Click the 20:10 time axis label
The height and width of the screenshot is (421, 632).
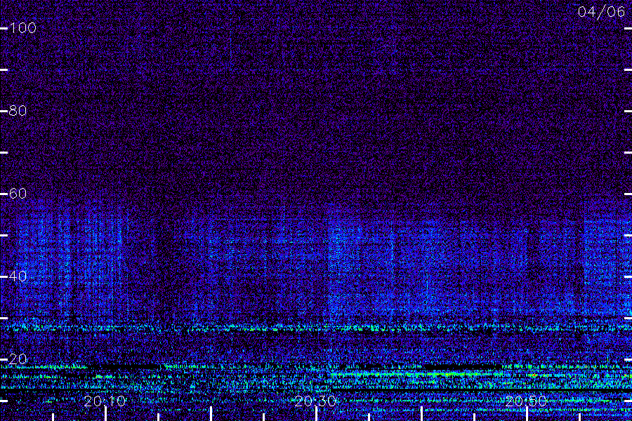105,401
